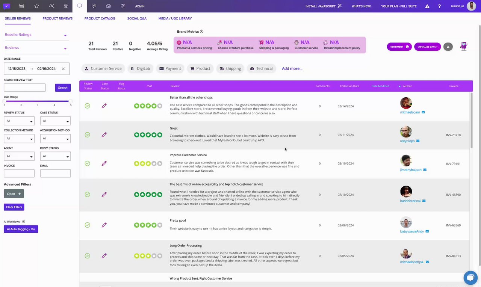Toggle the Sentiment switch button
The height and width of the screenshot is (287, 481).
click(x=399, y=47)
